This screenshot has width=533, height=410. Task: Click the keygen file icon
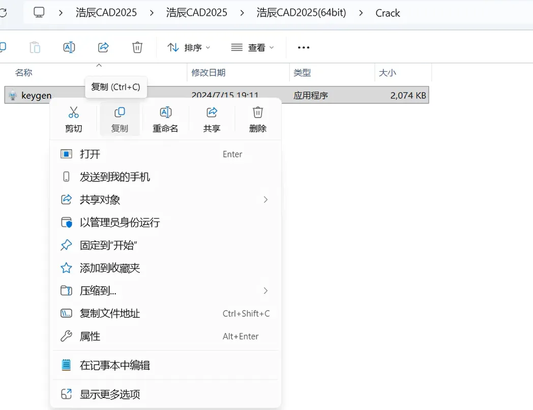pos(13,95)
